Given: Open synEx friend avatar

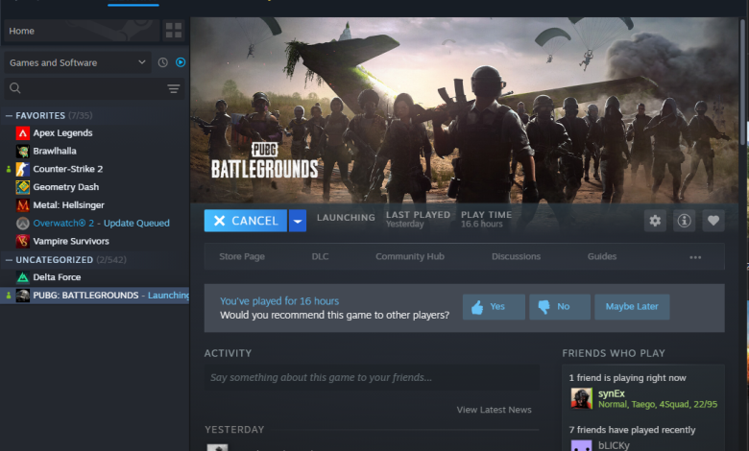Looking at the screenshot, I should click(581, 398).
